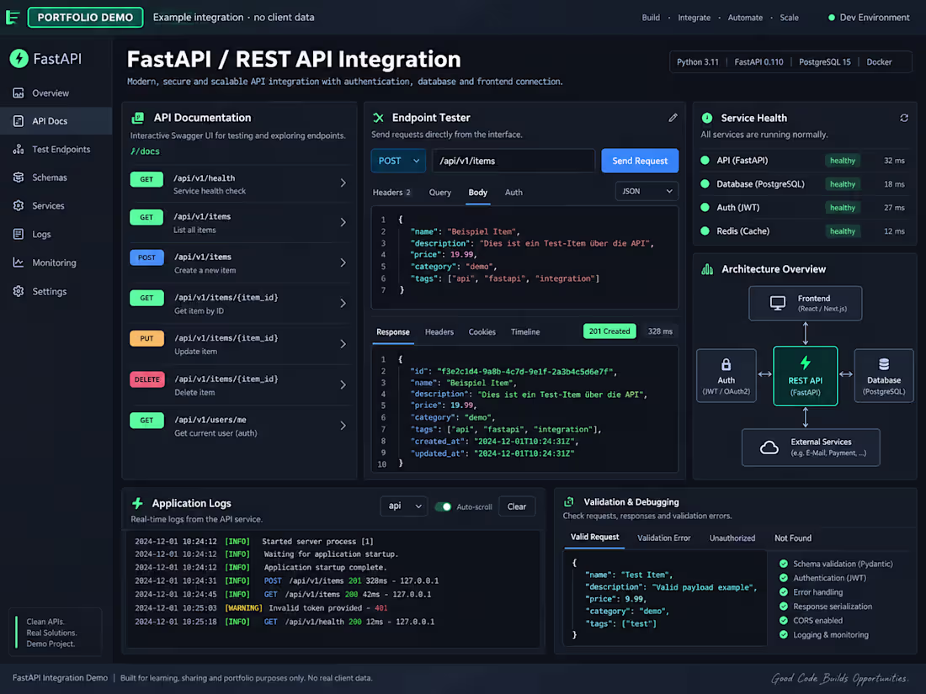Viewport: 926px width, 694px height.
Task: Open the /docs link
Action: (146, 151)
